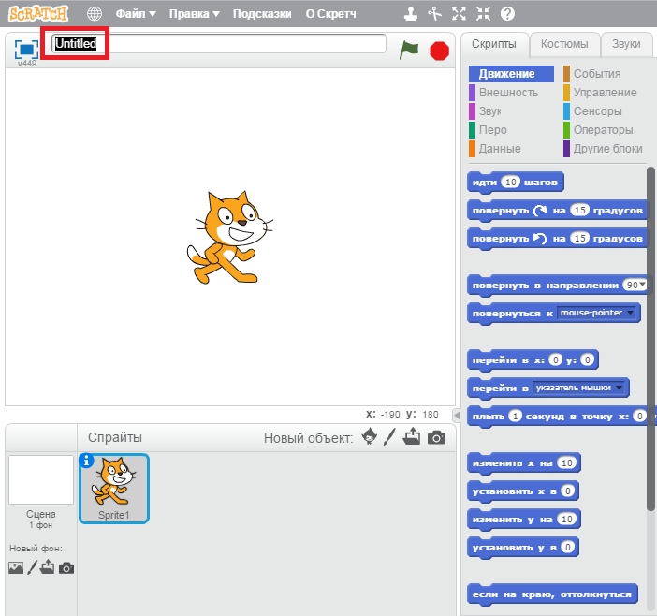657x616 pixels.
Task: Open the direction 90 dropdown arrow
Action: 642,285
